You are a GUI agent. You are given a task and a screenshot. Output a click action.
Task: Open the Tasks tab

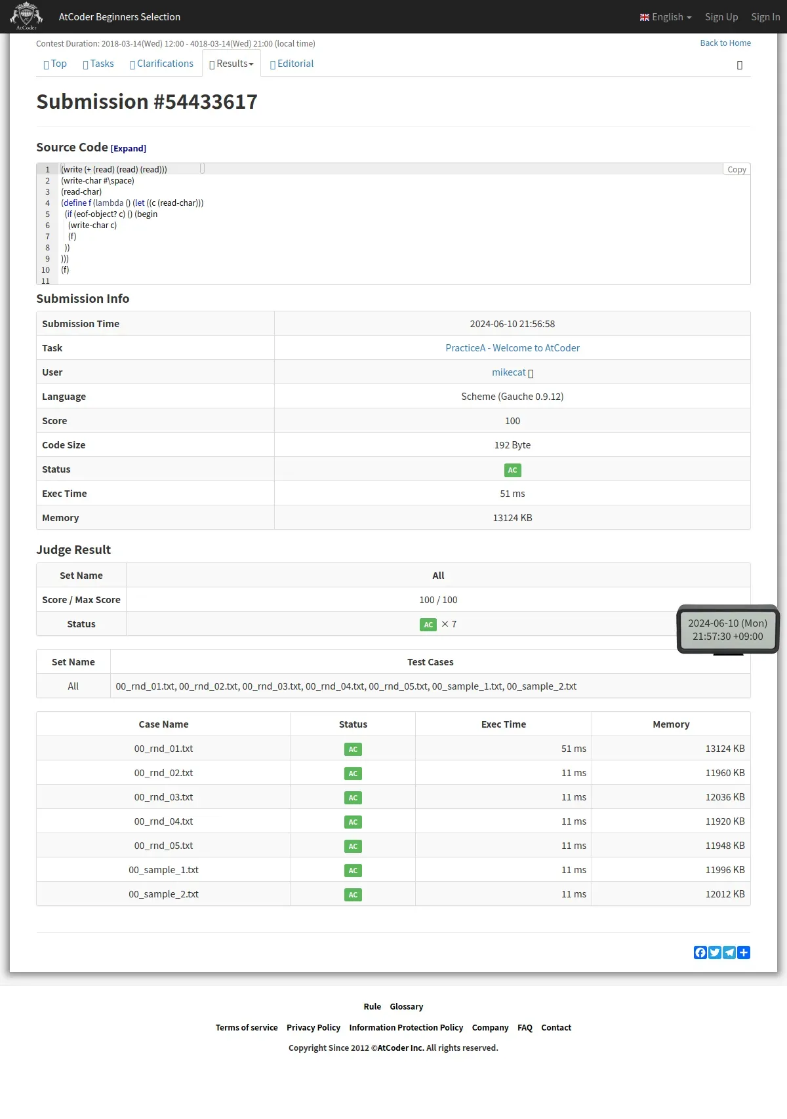[98, 64]
